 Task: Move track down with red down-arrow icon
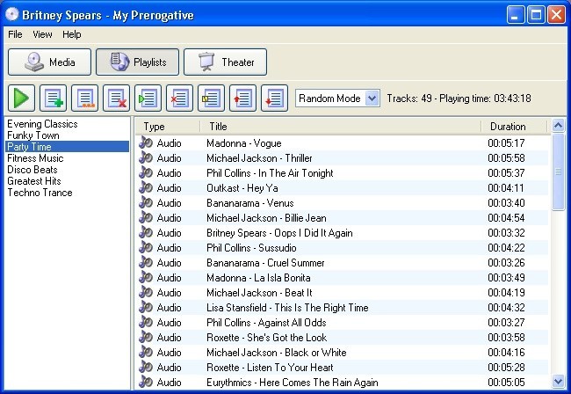pyautogui.click(x=274, y=98)
